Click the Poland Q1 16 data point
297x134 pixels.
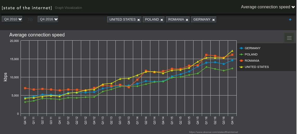pyautogui.click(x=206, y=67)
